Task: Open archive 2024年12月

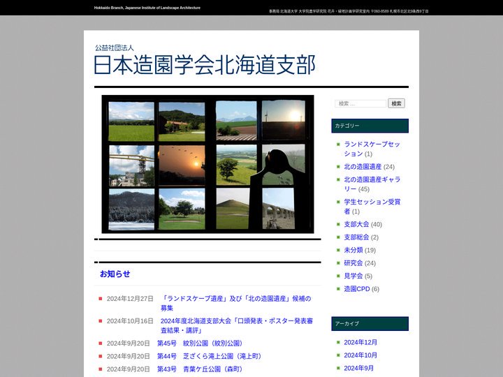Action: 360,342
